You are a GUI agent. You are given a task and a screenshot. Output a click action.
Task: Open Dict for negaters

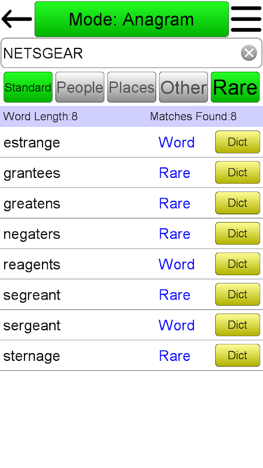pyautogui.click(x=238, y=233)
